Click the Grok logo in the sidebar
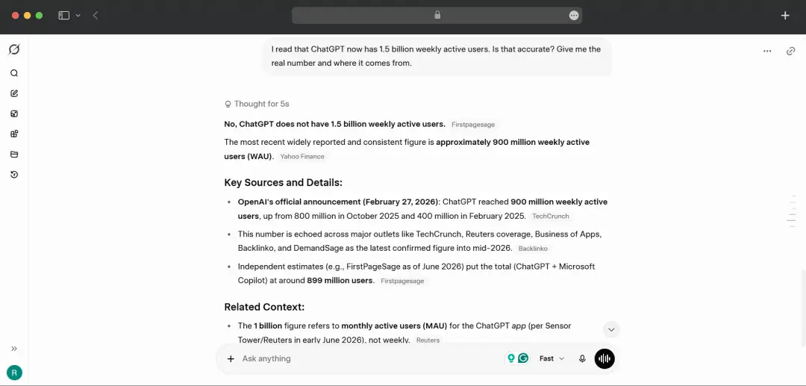 (x=14, y=50)
